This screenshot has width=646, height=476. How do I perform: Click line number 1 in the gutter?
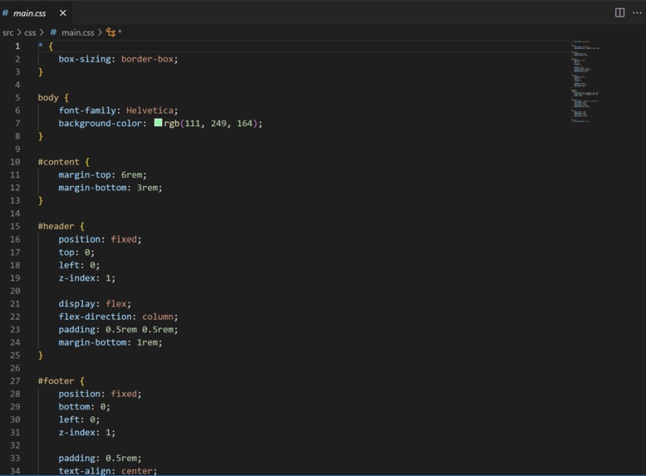[17, 47]
